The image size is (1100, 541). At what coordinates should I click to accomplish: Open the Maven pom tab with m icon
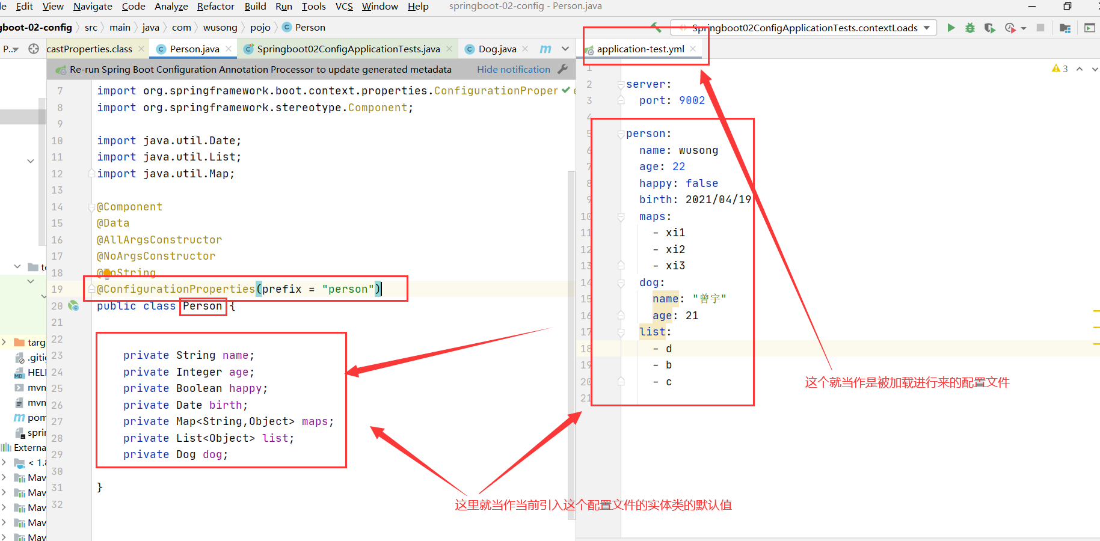tap(545, 49)
